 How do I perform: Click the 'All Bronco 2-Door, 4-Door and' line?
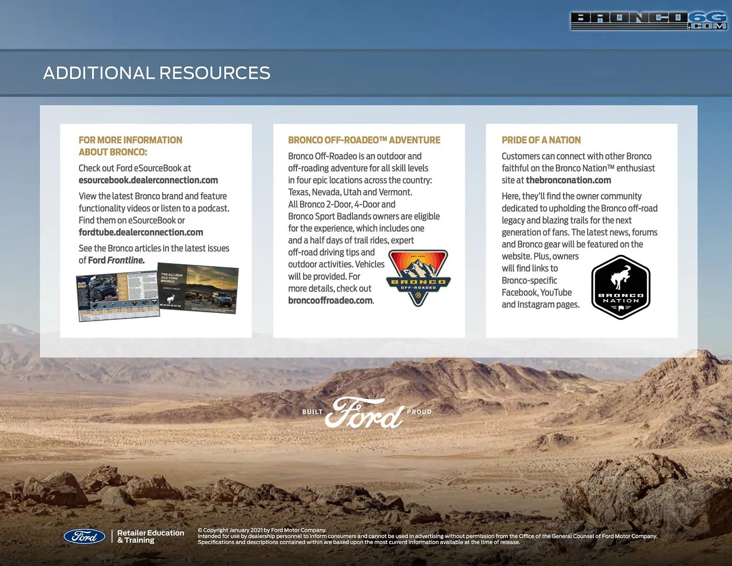click(x=341, y=204)
